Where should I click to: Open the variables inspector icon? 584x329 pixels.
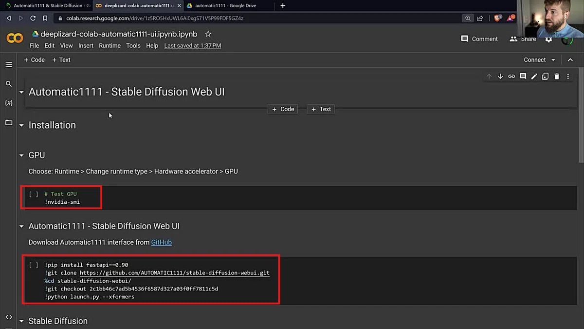(9, 103)
